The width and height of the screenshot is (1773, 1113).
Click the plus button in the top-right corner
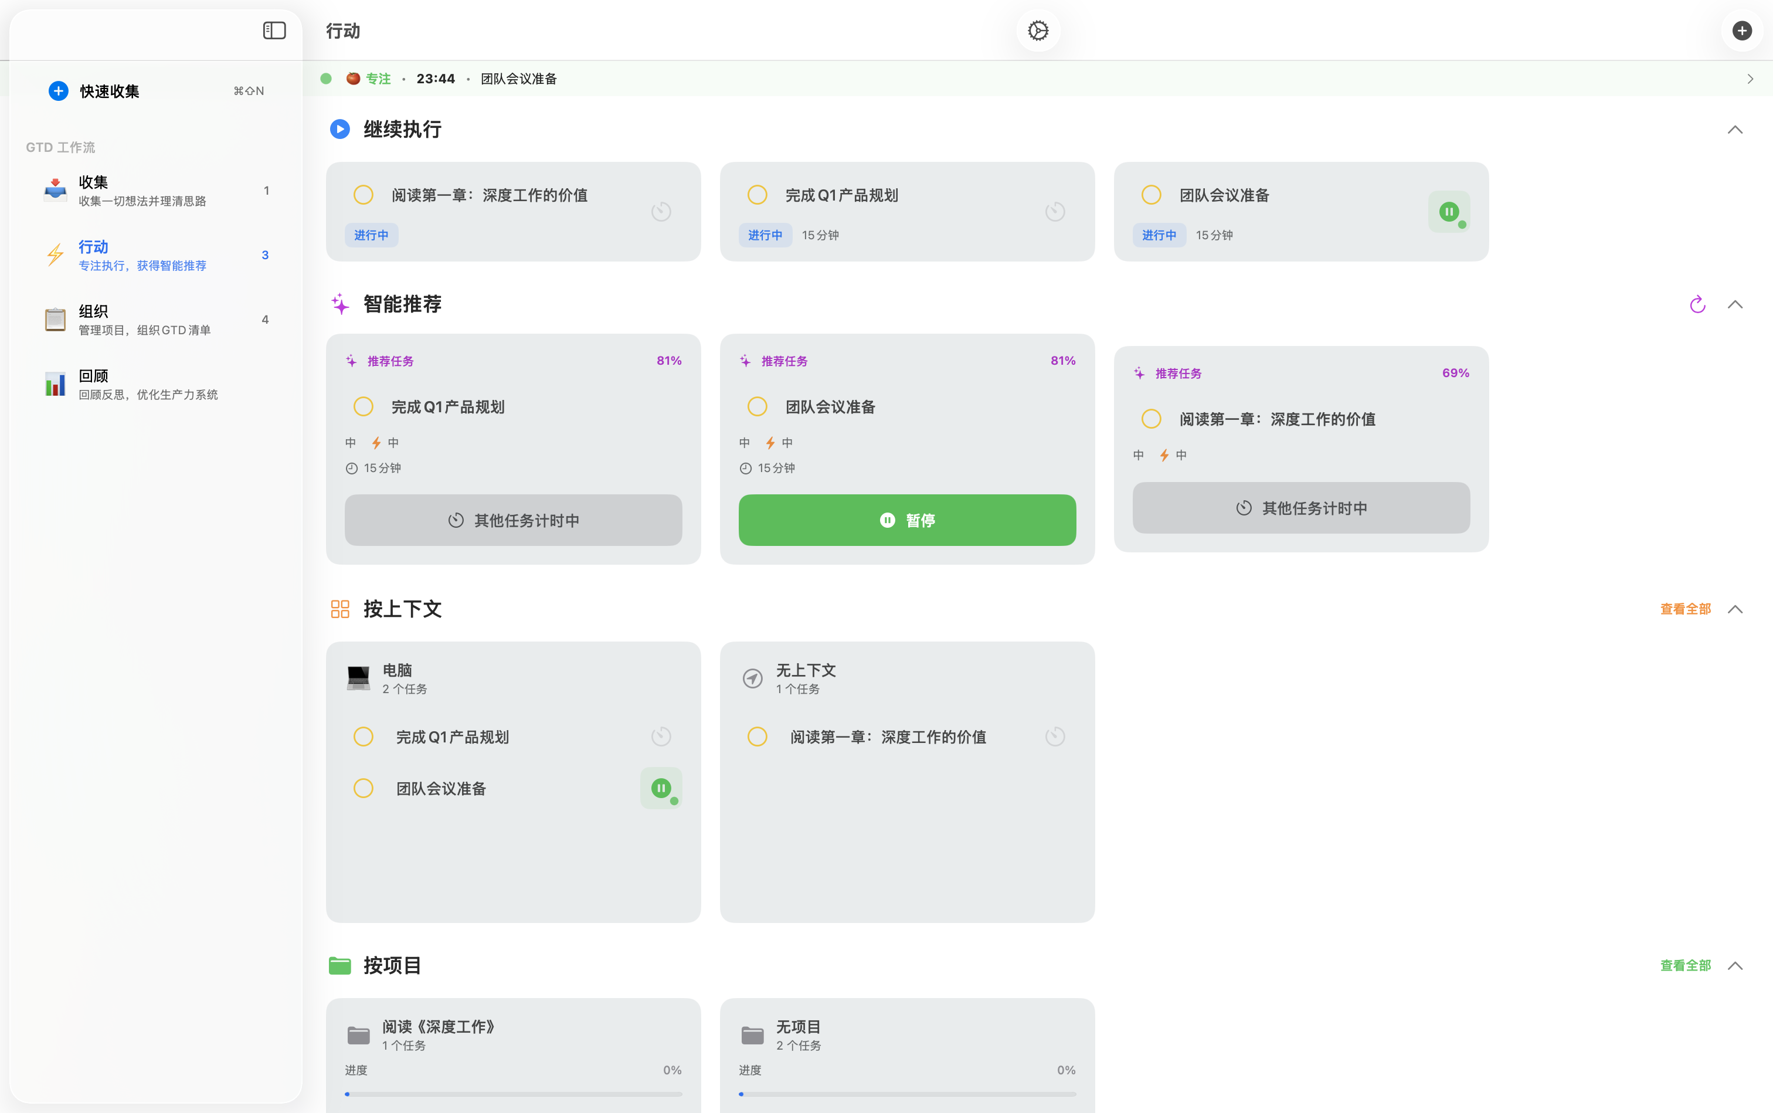(x=1741, y=30)
